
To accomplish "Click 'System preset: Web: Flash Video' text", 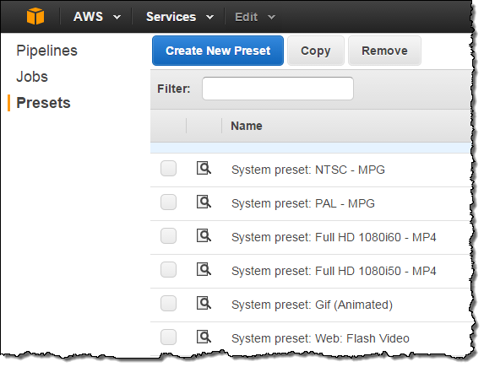I will tap(320, 338).
